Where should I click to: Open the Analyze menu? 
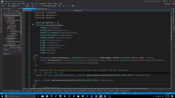coord(50,4)
